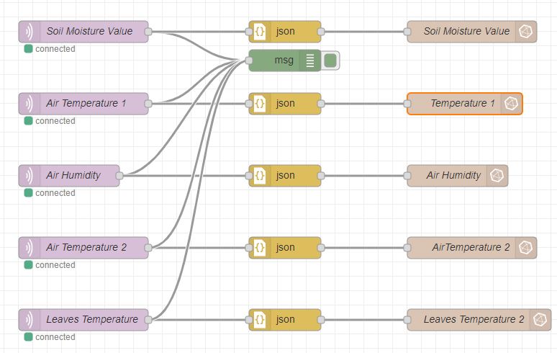Click the curly braces icon on bottom json node
This screenshot has width=557, height=353.
pos(260,320)
